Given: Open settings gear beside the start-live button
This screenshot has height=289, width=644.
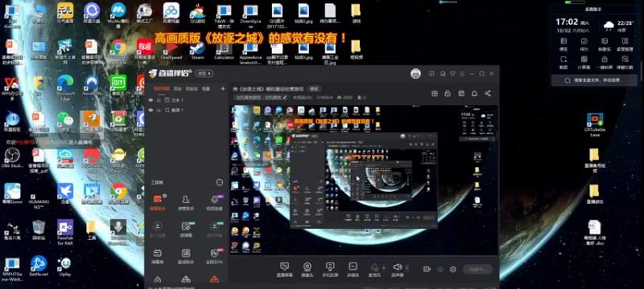Looking at the screenshot, I should point(452,270).
